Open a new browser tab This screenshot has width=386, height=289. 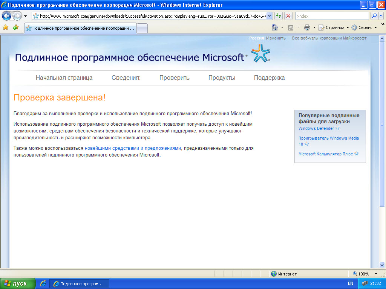142,28
